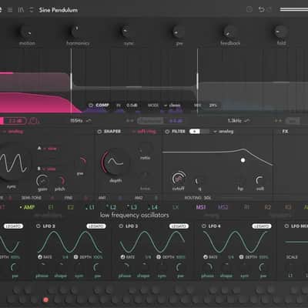Click the LFO 3 LEGATO button
Viewport: 308px width, 308px height.
pos(179,226)
